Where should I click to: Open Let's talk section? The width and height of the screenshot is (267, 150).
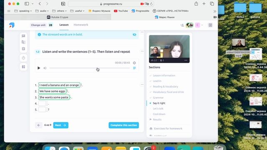[158, 108]
